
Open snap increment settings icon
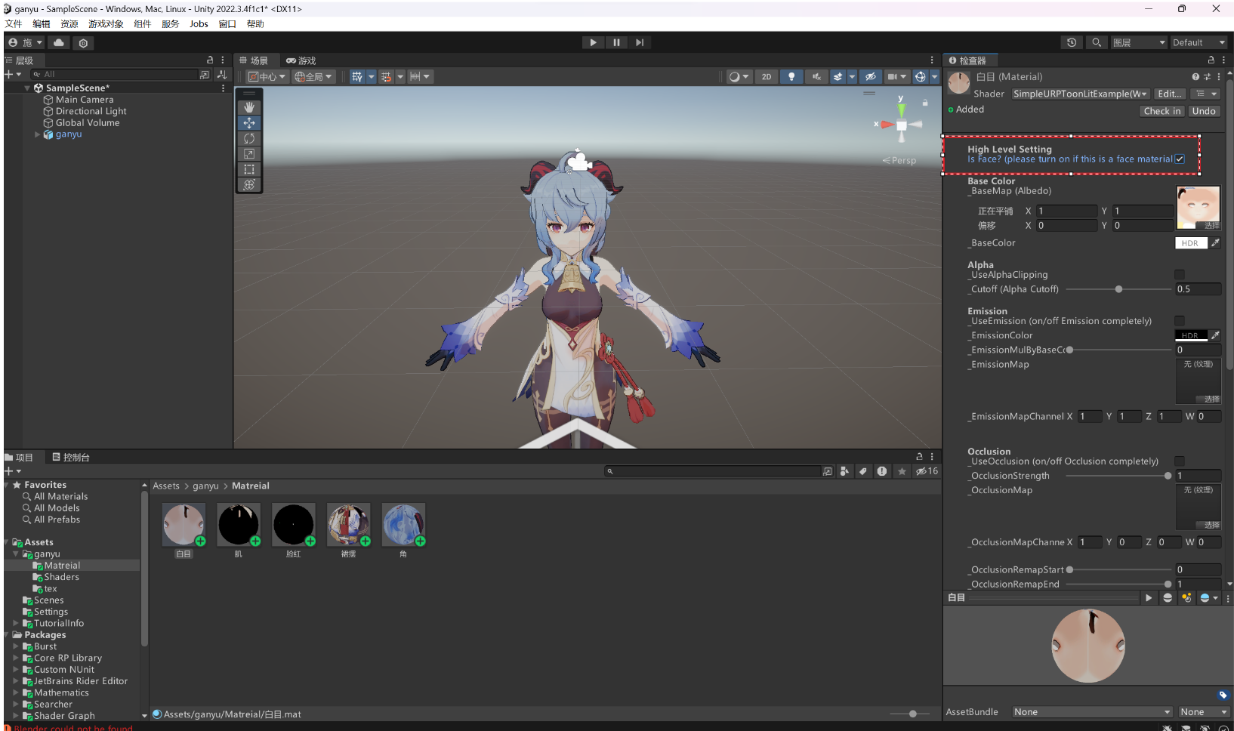[415, 76]
